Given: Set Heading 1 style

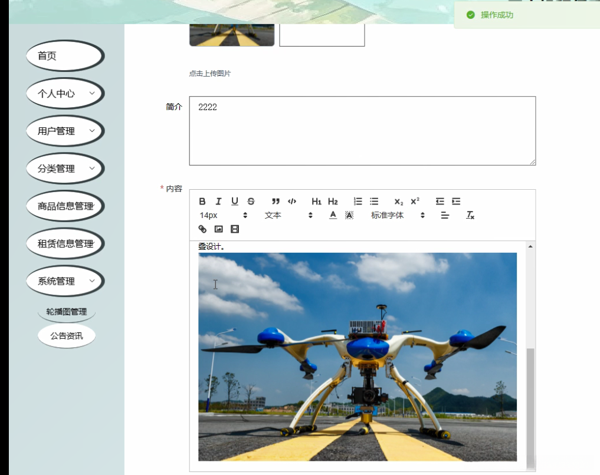Looking at the screenshot, I should pyautogui.click(x=316, y=202).
